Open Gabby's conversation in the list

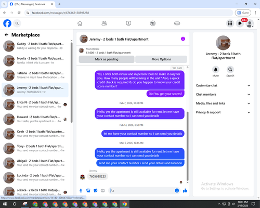click(35, 46)
